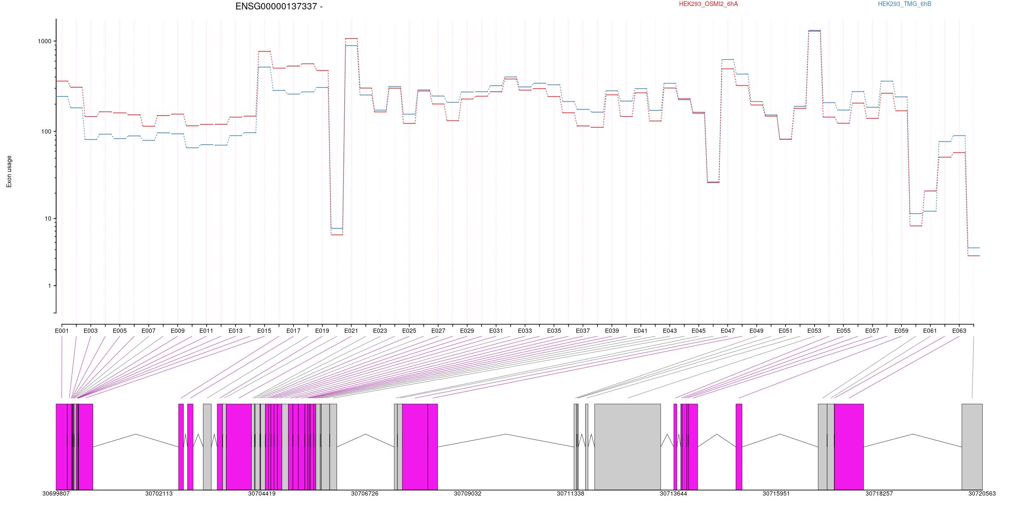Viewport: 1029px width, 514px height.
Task: Click exon label E061
Action: 930,331
